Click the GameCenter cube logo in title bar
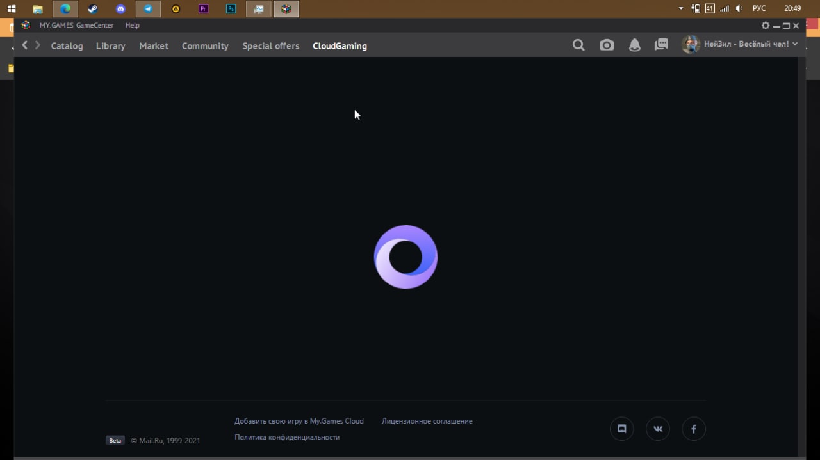 26,25
